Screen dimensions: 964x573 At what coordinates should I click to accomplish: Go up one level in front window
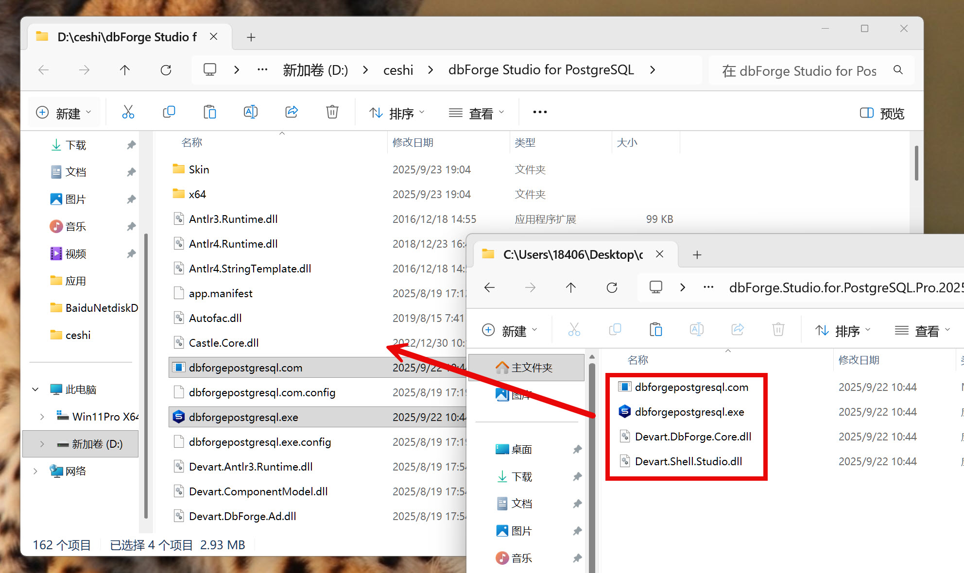point(570,287)
